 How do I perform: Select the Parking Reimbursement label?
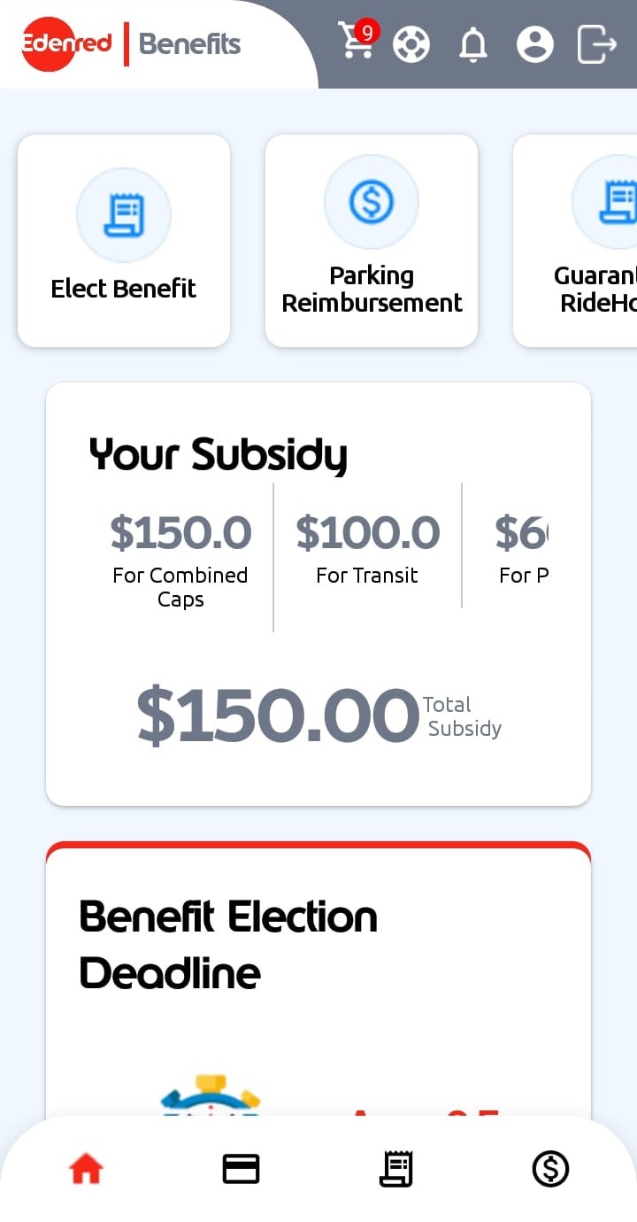[x=372, y=289]
